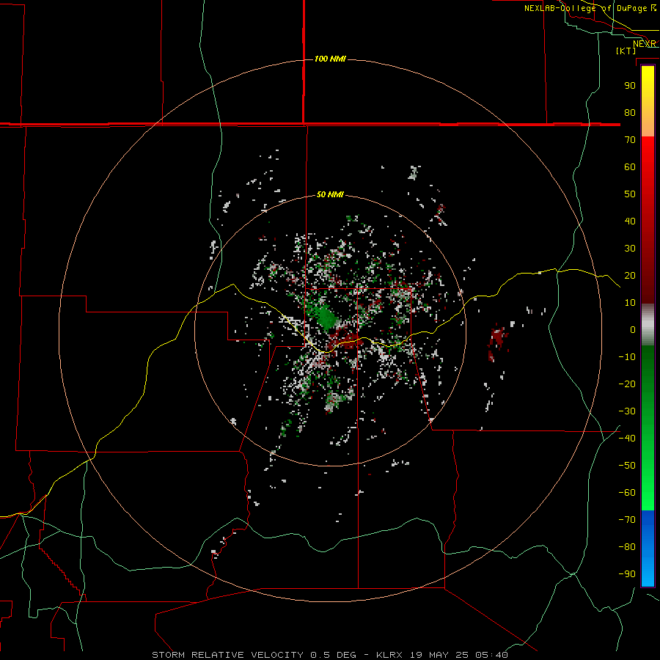Click the -20 knot scale label
The height and width of the screenshot is (660, 660).
coord(627,384)
